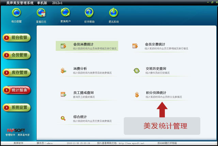This screenshot has height=146, width=218.
Task: Open the 查看日志 log icon
Action: [x=41, y=13]
